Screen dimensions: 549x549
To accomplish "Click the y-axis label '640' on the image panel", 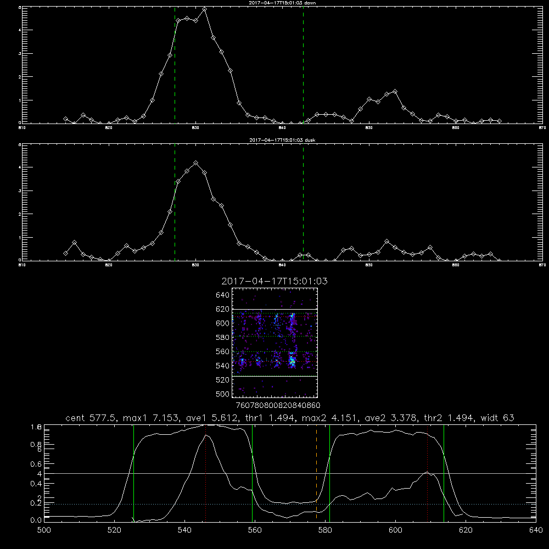I will [222, 295].
